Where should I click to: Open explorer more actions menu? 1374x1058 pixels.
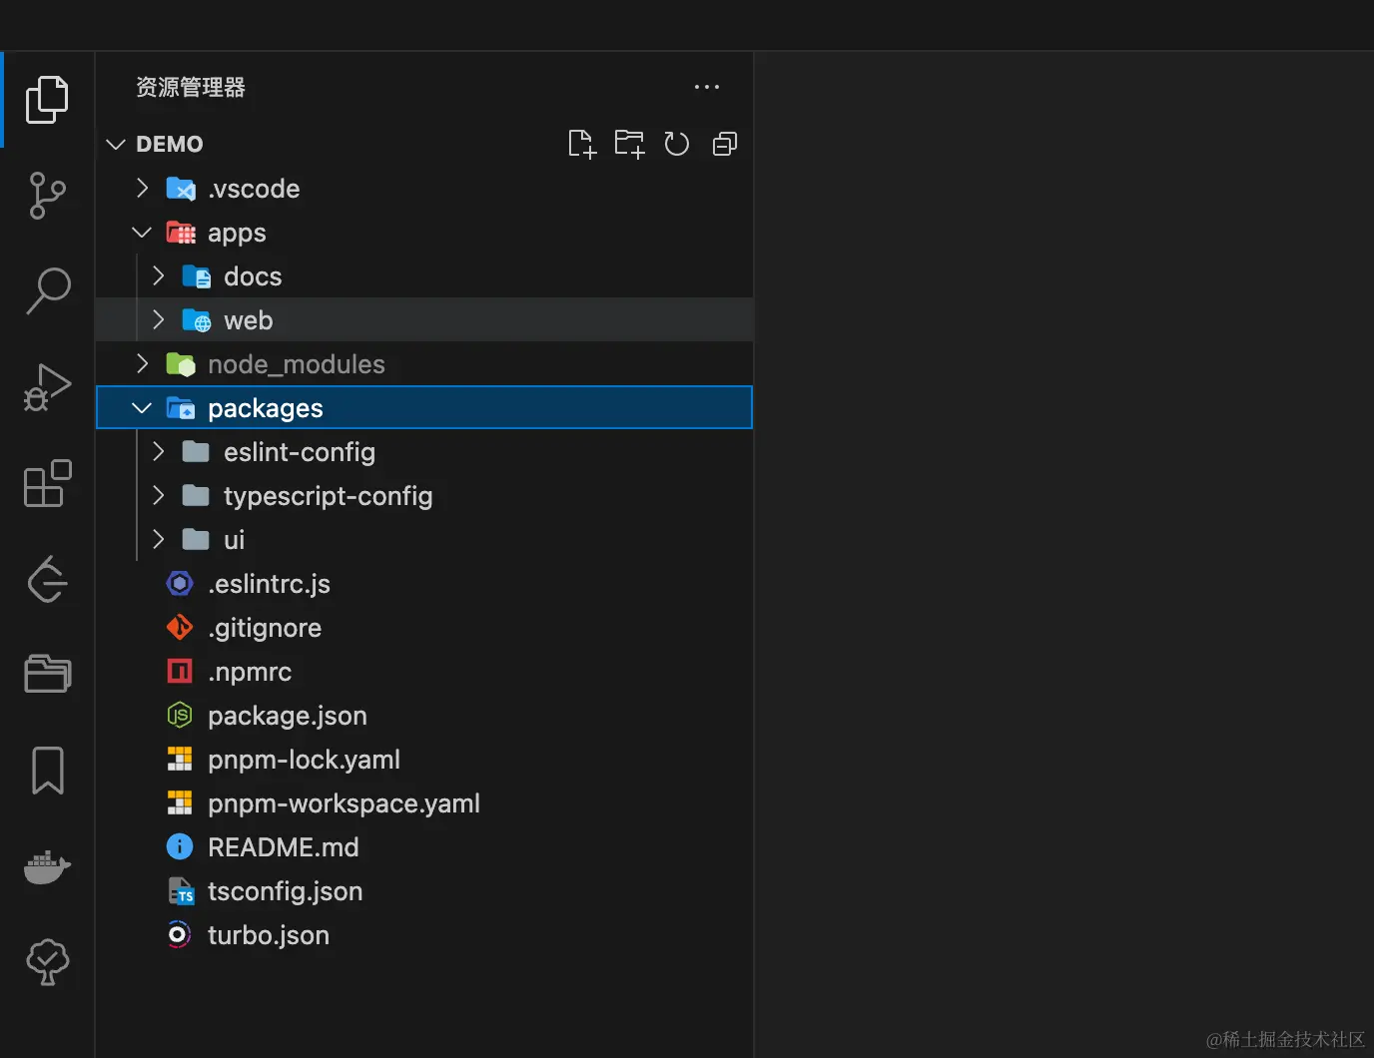[x=707, y=87]
